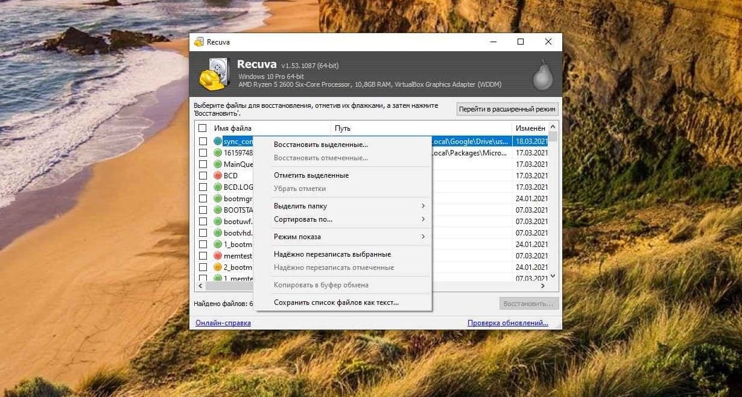Check the box for the BOOTSTA file row
Screen dimensions: 742x397
[x=203, y=210]
